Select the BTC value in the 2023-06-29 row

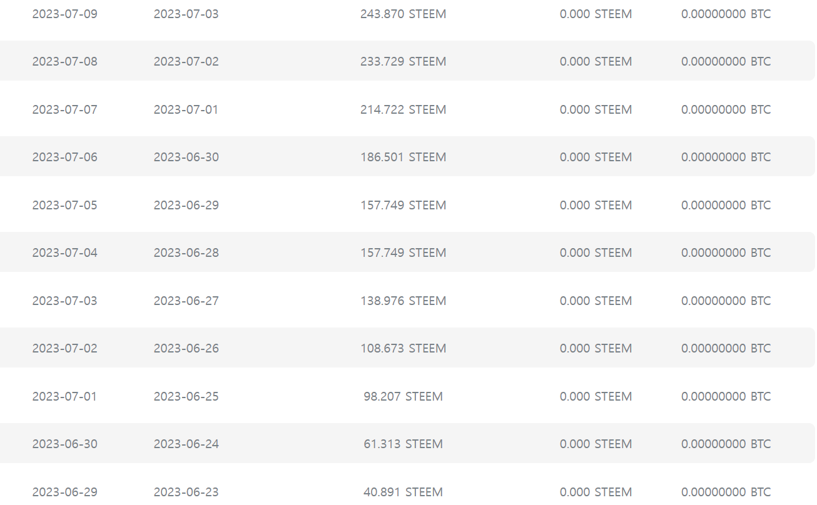[x=726, y=492]
